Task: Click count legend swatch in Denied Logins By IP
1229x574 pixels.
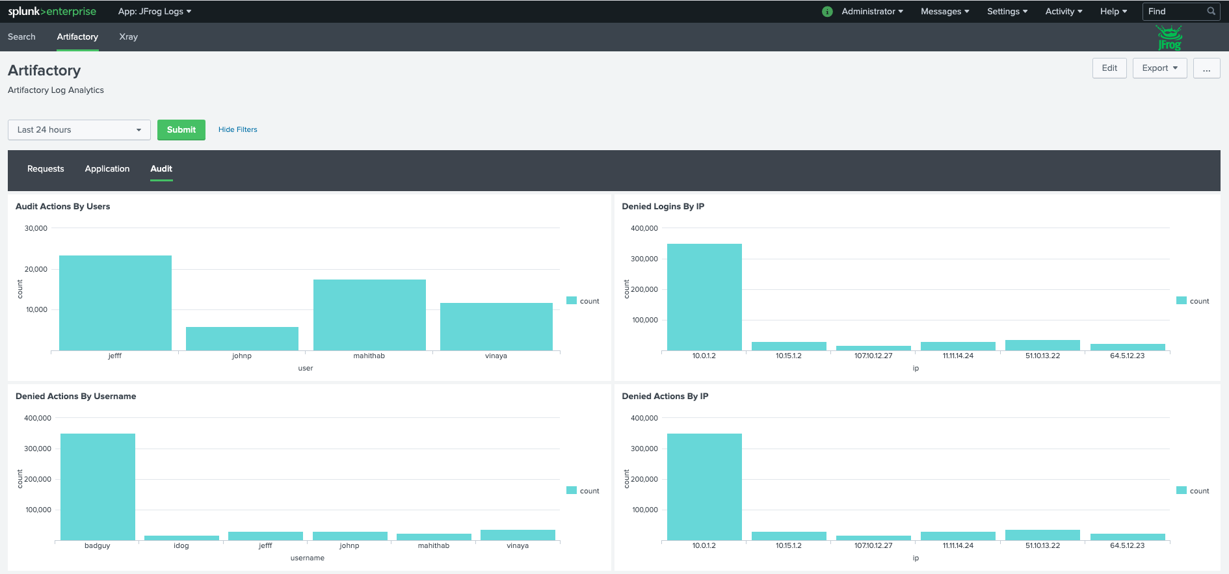Action: point(1182,300)
